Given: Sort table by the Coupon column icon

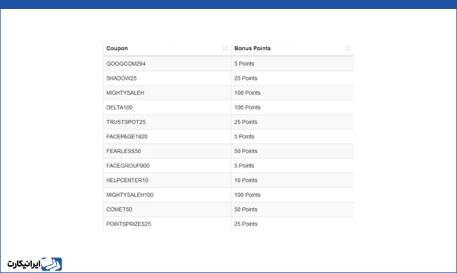Looking at the screenshot, I should (x=225, y=49).
